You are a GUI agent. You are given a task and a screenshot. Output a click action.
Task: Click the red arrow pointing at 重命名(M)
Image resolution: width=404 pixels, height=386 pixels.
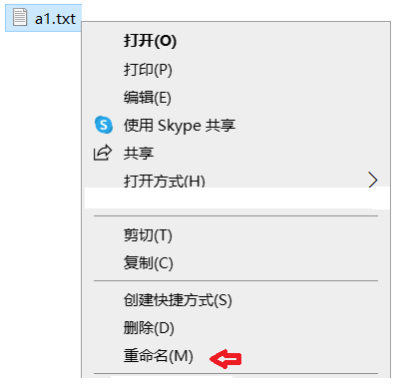point(225,359)
